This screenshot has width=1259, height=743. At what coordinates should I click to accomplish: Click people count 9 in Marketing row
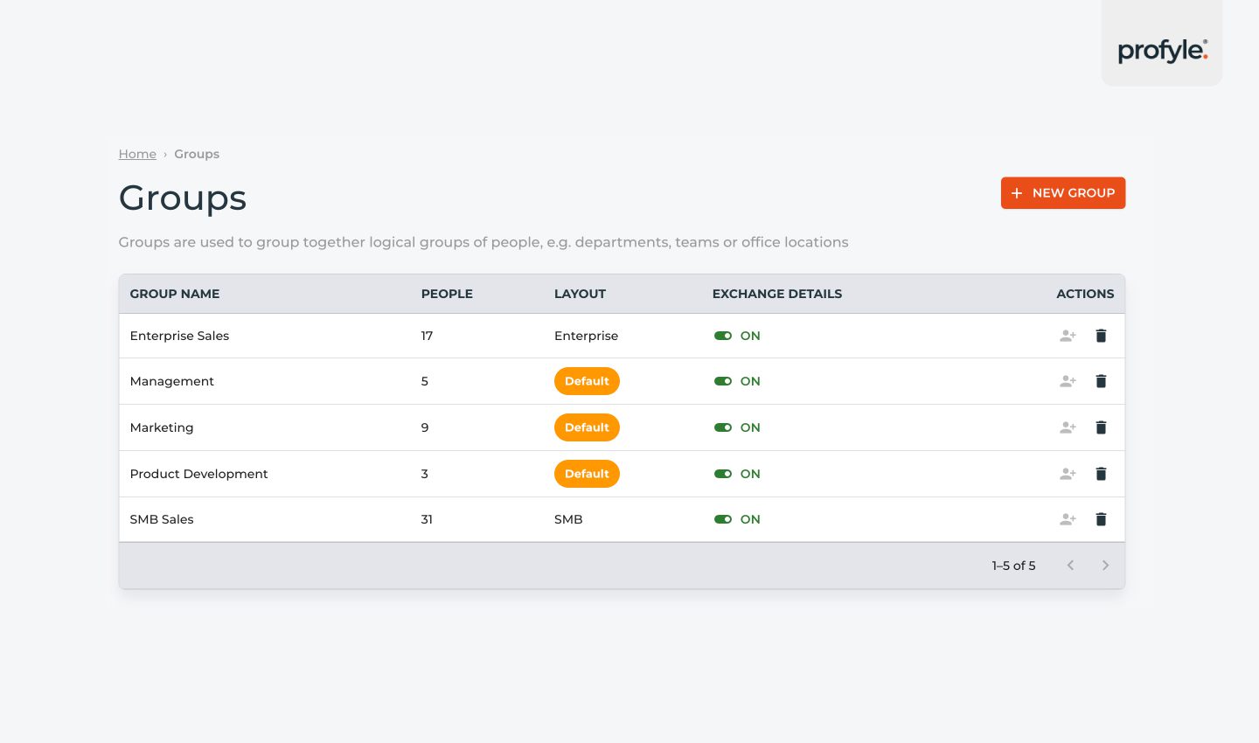(x=425, y=427)
